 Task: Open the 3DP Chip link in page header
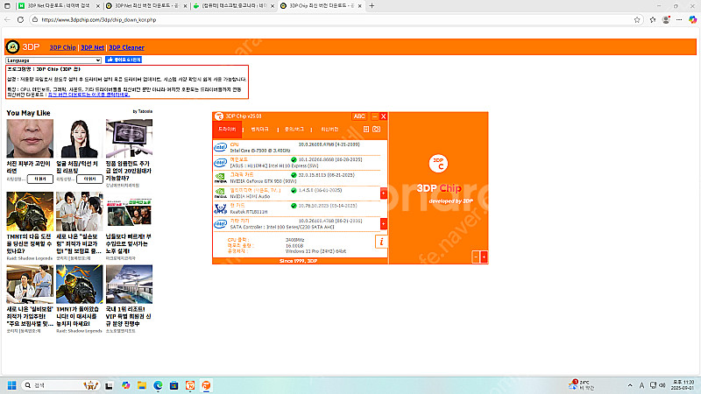[x=62, y=47]
